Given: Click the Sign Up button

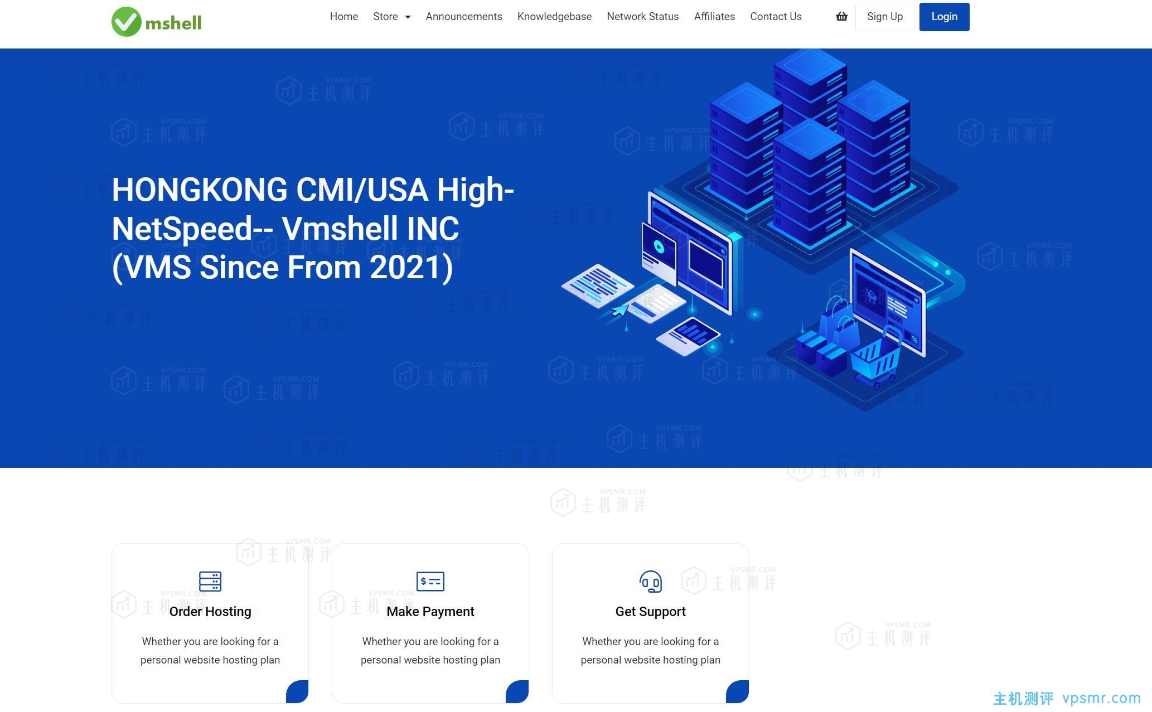Looking at the screenshot, I should tap(884, 17).
